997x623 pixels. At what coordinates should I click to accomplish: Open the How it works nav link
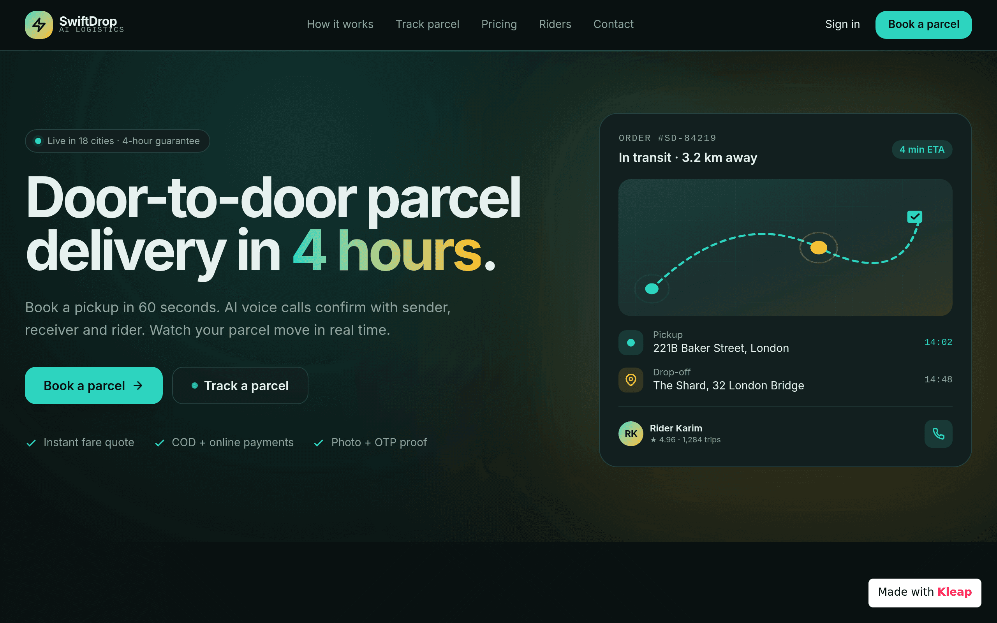[340, 24]
